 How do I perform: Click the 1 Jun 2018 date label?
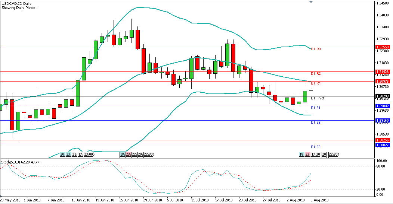click(x=32, y=200)
